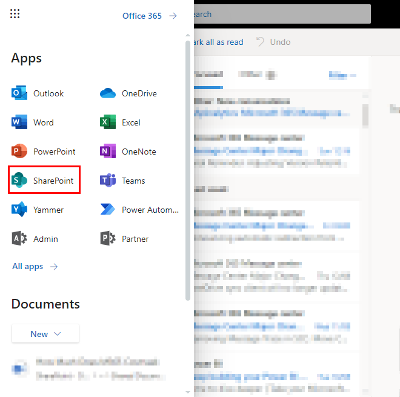Click the app launcher scrollbar thumb
Image resolution: width=400 pixels, height=397 pixels.
[188, 170]
